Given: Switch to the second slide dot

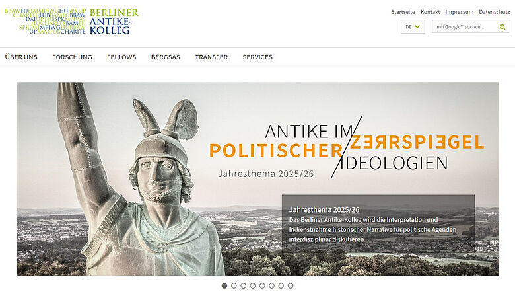Looking at the screenshot, I should pyautogui.click(x=234, y=286).
